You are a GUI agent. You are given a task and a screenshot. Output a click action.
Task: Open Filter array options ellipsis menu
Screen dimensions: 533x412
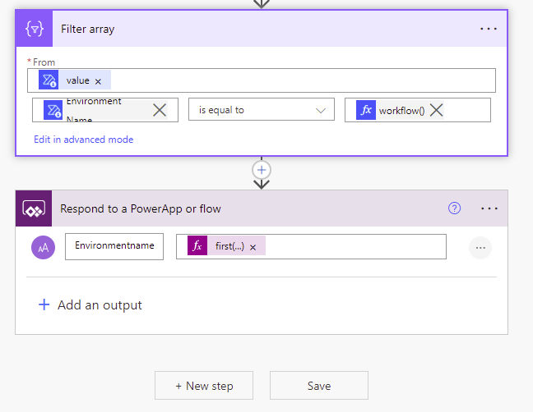489,30
